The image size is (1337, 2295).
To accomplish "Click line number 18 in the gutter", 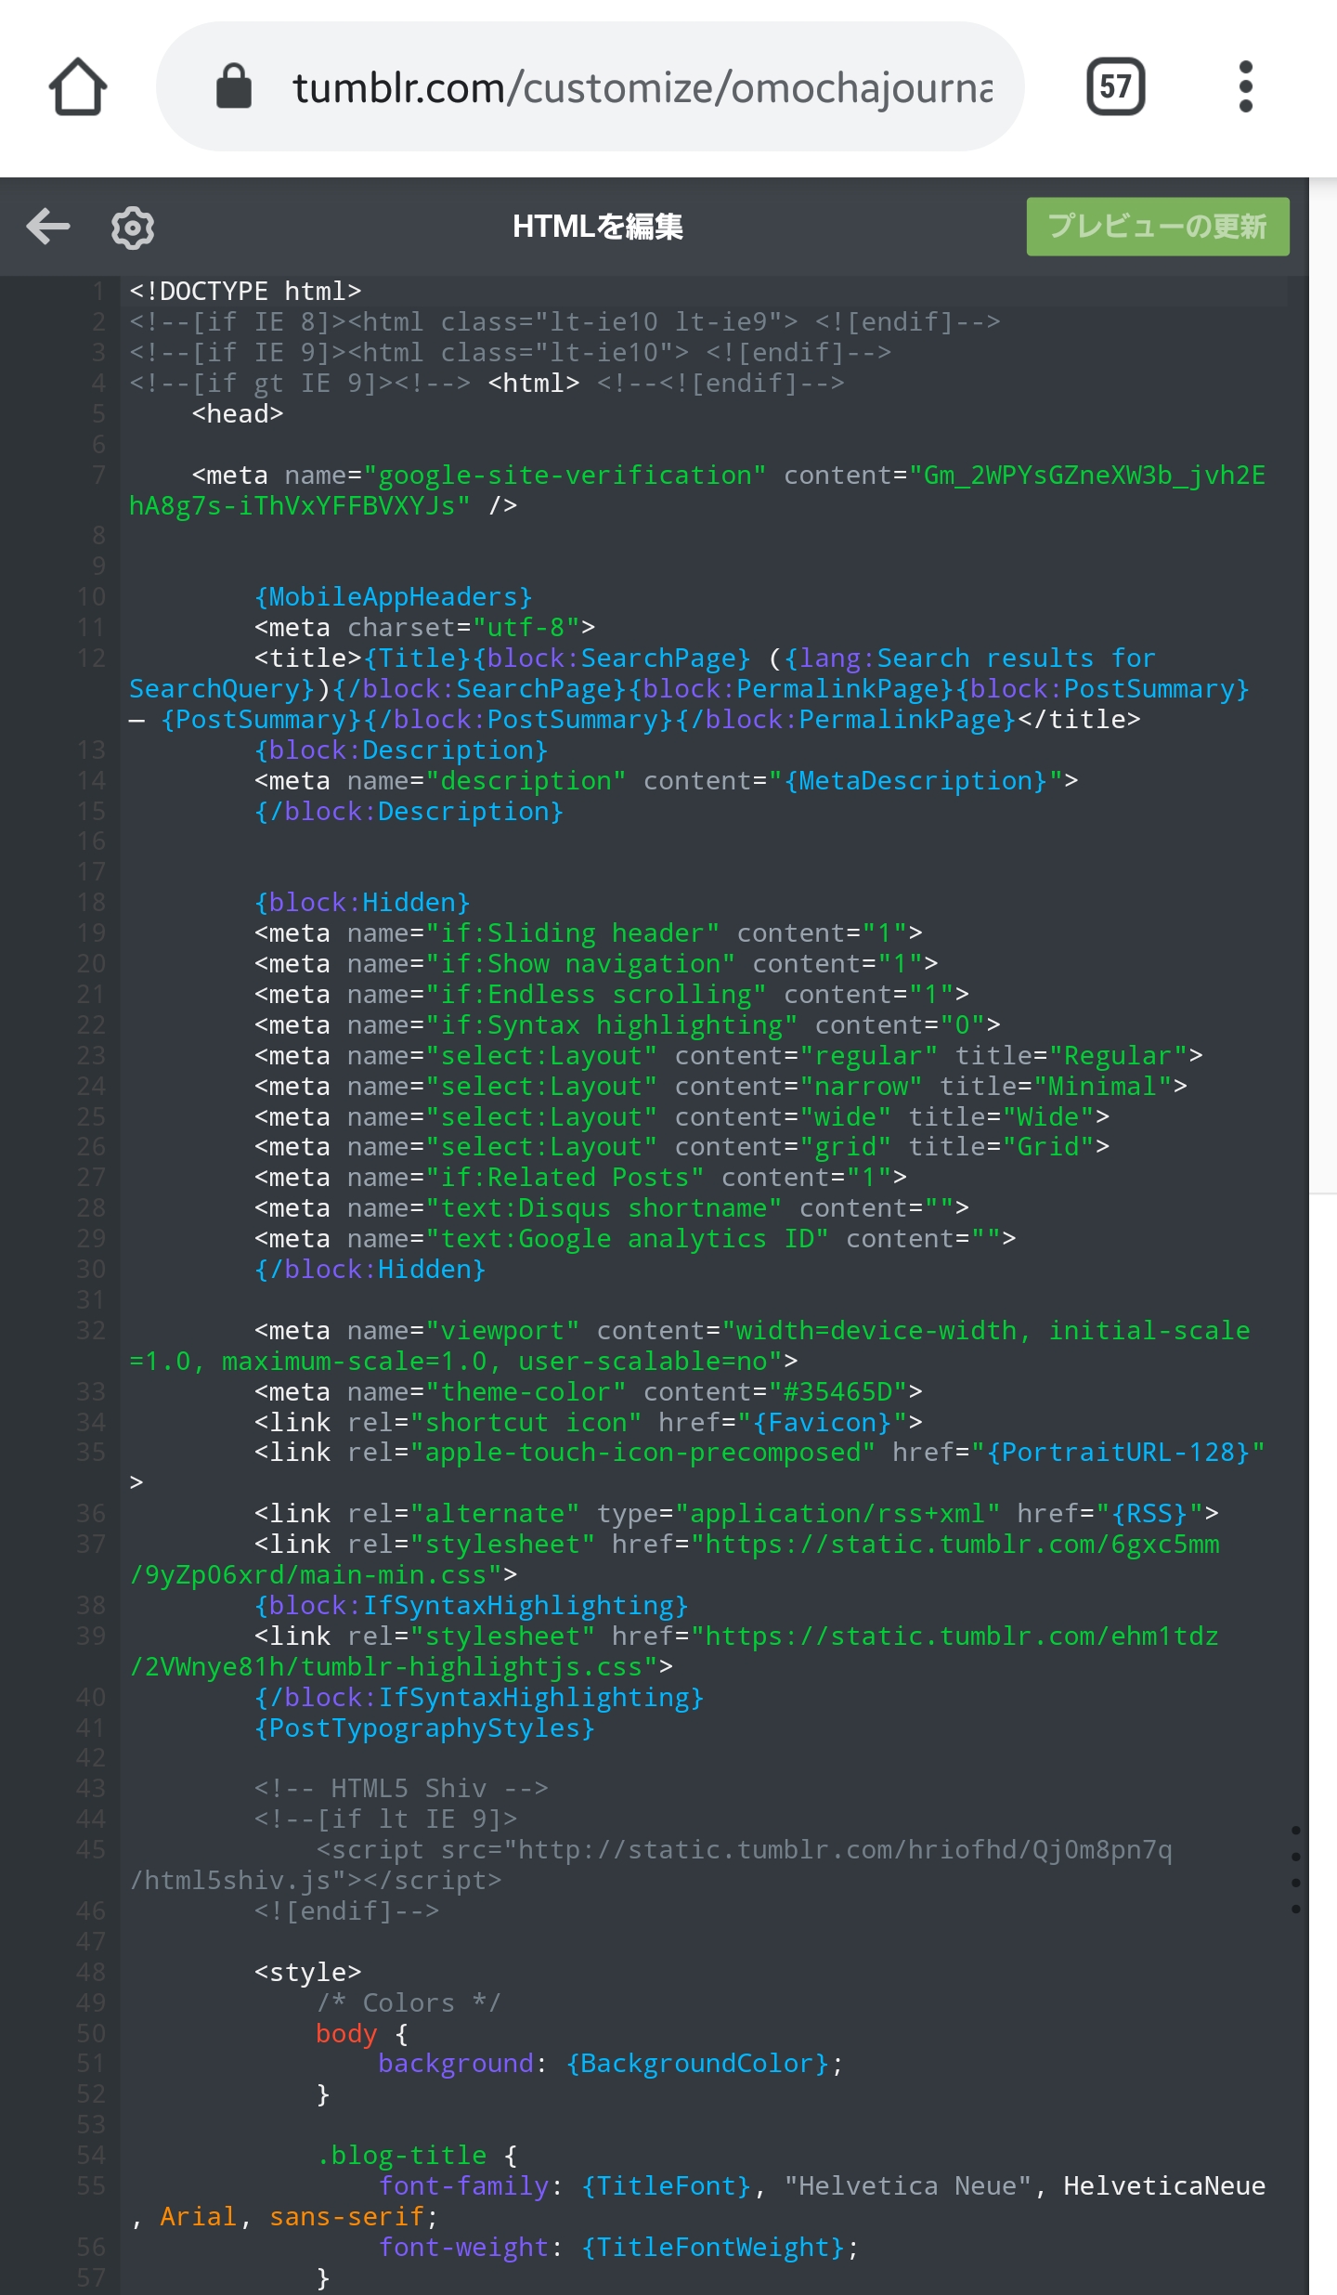I will coord(91,903).
